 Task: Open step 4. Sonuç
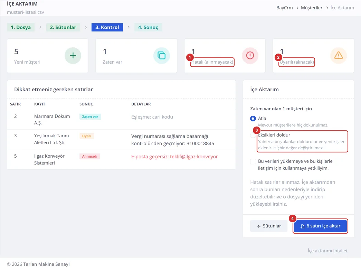coord(148,27)
